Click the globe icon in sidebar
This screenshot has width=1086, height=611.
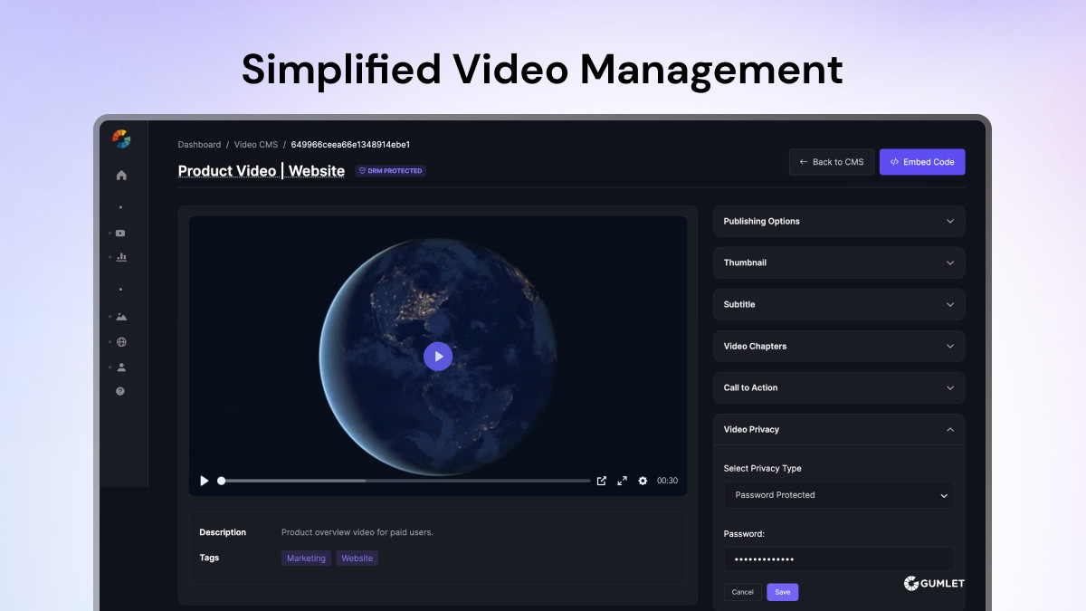[x=121, y=342]
